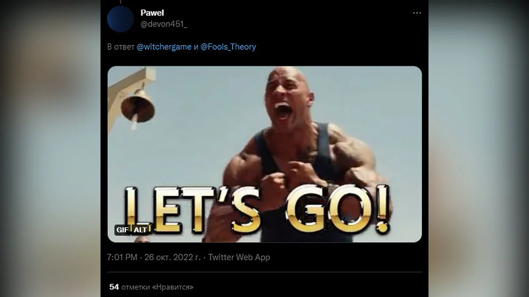The image size is (529, 297).
Task: Open Paweł's round profile avatar
Action: coord(120,19)
